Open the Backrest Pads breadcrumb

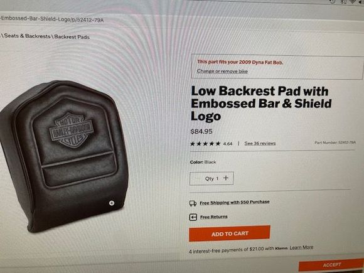point(72,36)
